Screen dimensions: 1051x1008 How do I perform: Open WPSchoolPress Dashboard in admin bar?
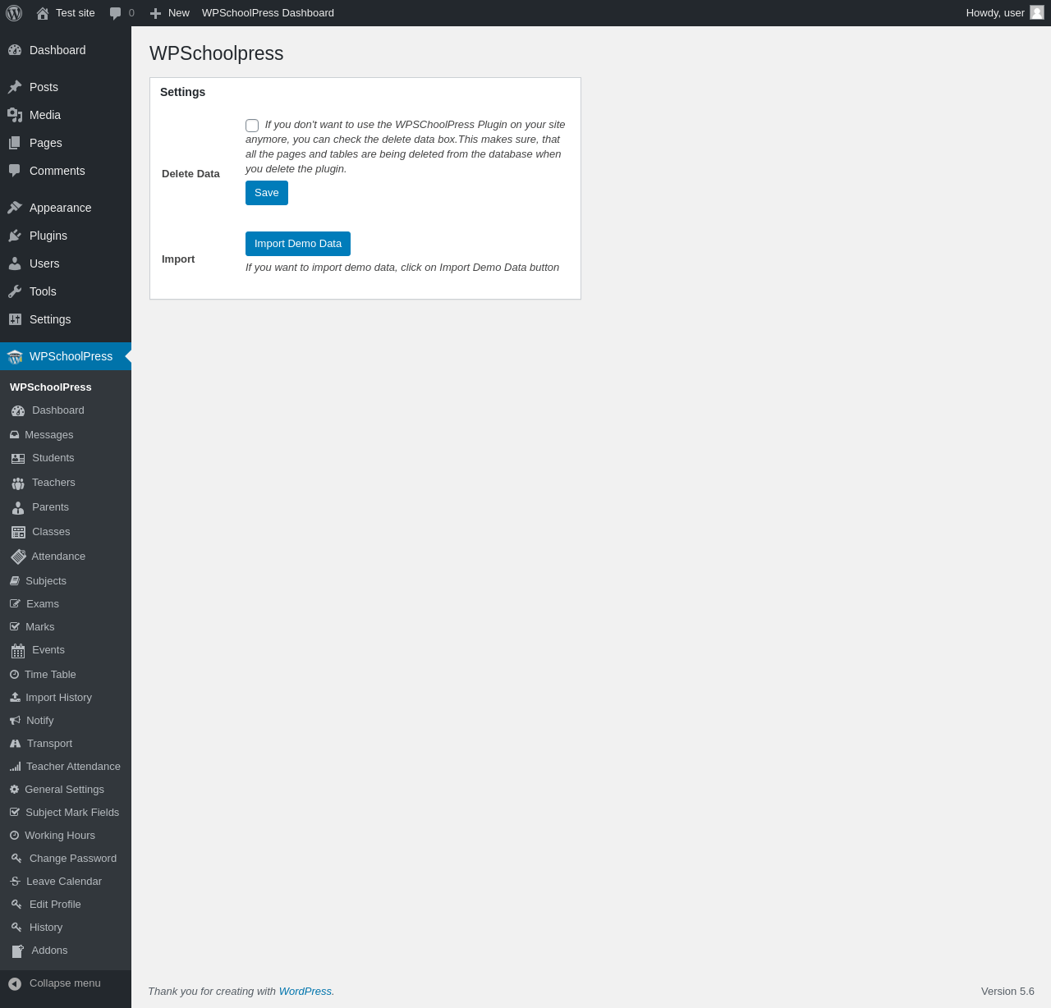268,13
